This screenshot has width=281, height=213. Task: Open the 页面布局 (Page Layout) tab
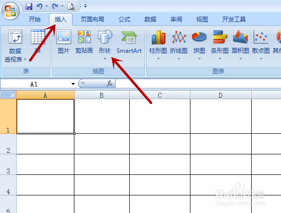coord(93,20)
